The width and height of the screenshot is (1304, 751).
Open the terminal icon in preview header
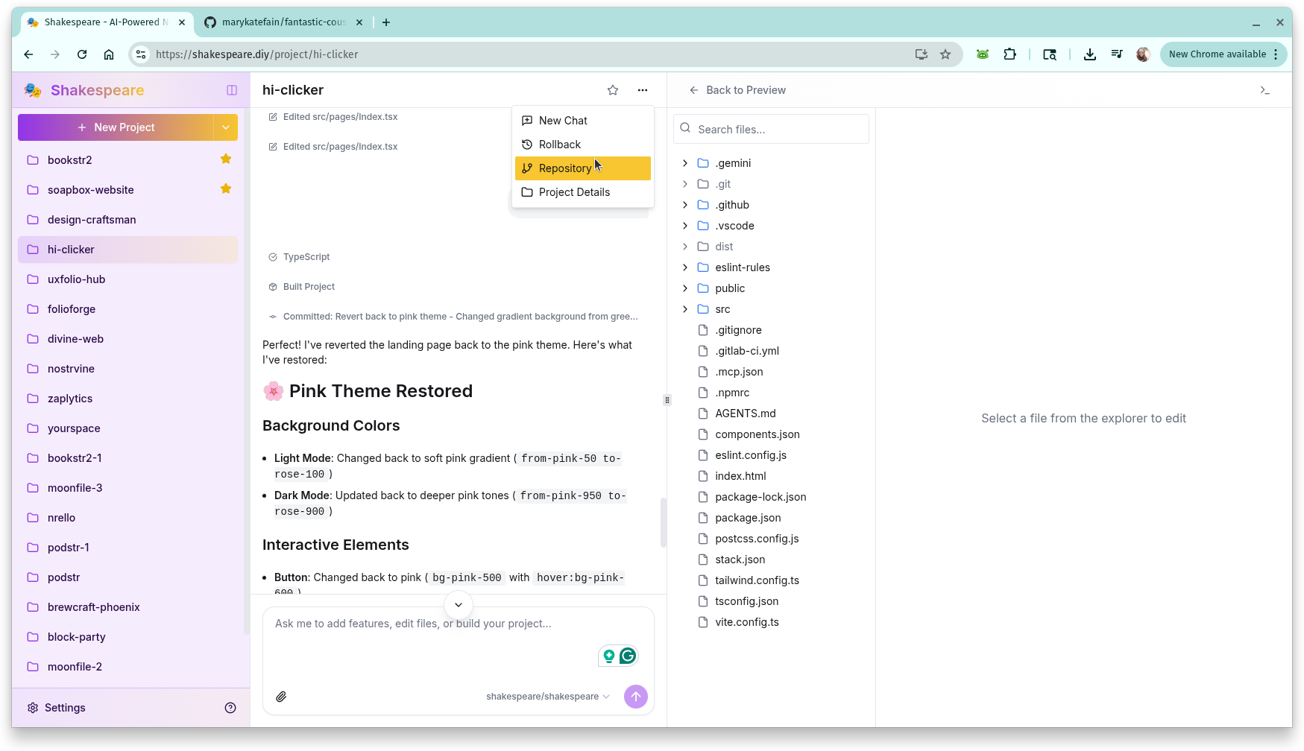[1264, 90]
